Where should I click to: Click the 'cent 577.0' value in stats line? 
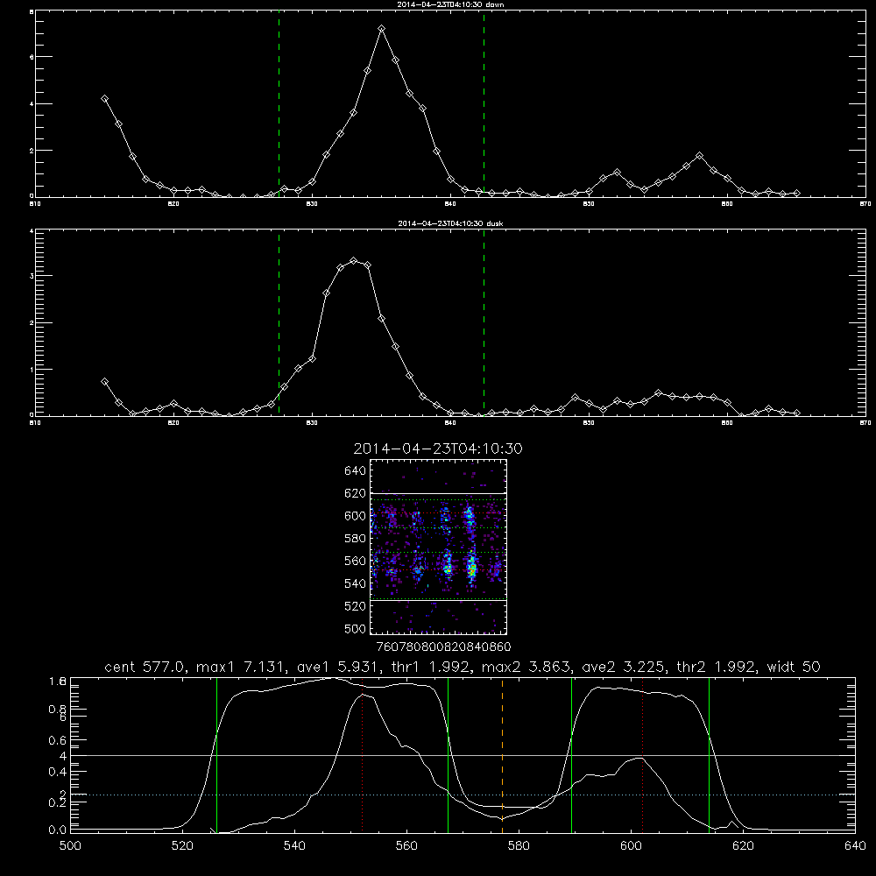click(x=145, y=667)
